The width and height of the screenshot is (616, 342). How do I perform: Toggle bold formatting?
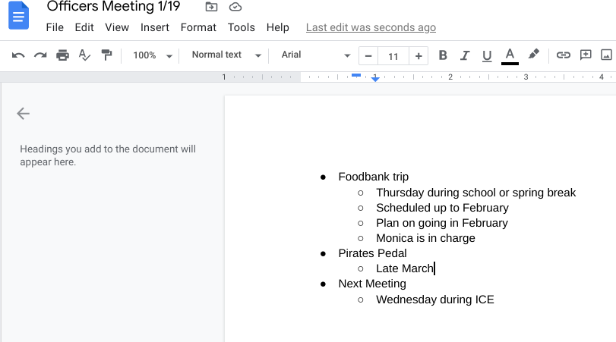[x=443, y=55]
